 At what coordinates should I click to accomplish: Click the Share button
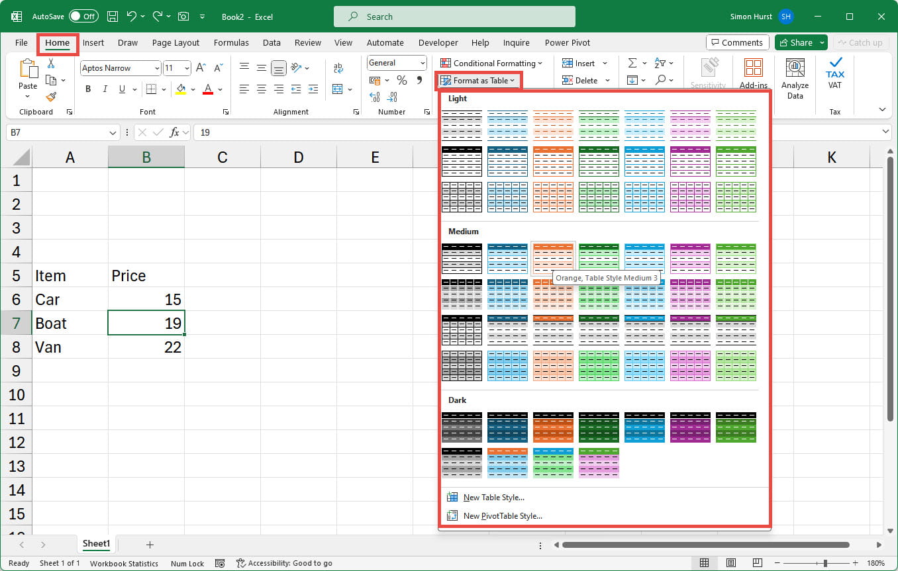[x=796, y=42]
